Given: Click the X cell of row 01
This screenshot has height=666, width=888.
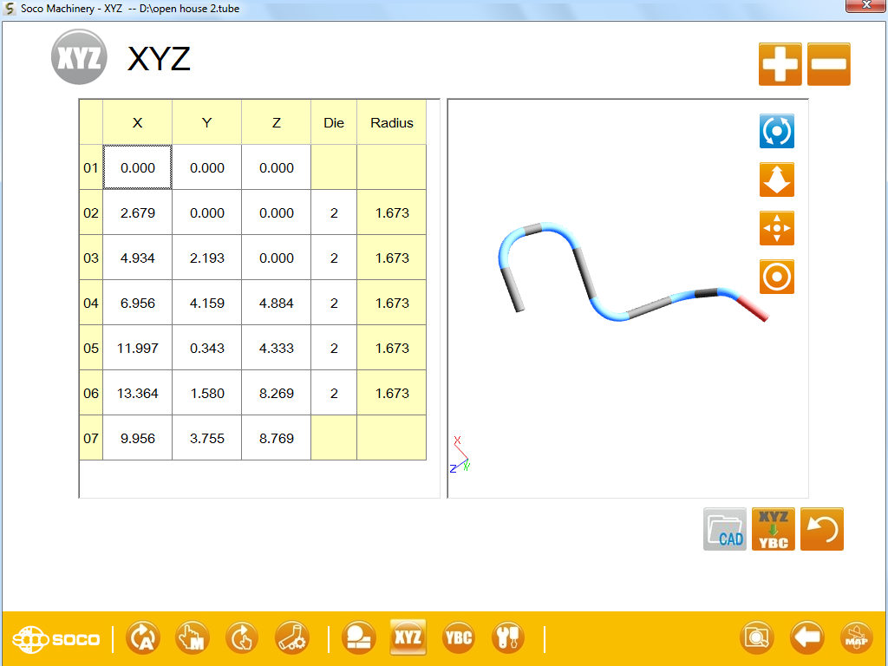Looking at the screenshot, I should pos(138,167).
